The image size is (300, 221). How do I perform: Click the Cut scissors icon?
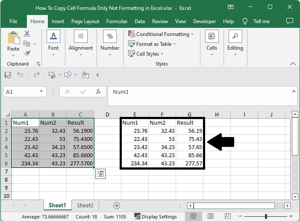pyautogui.click(x=27, y=34)
